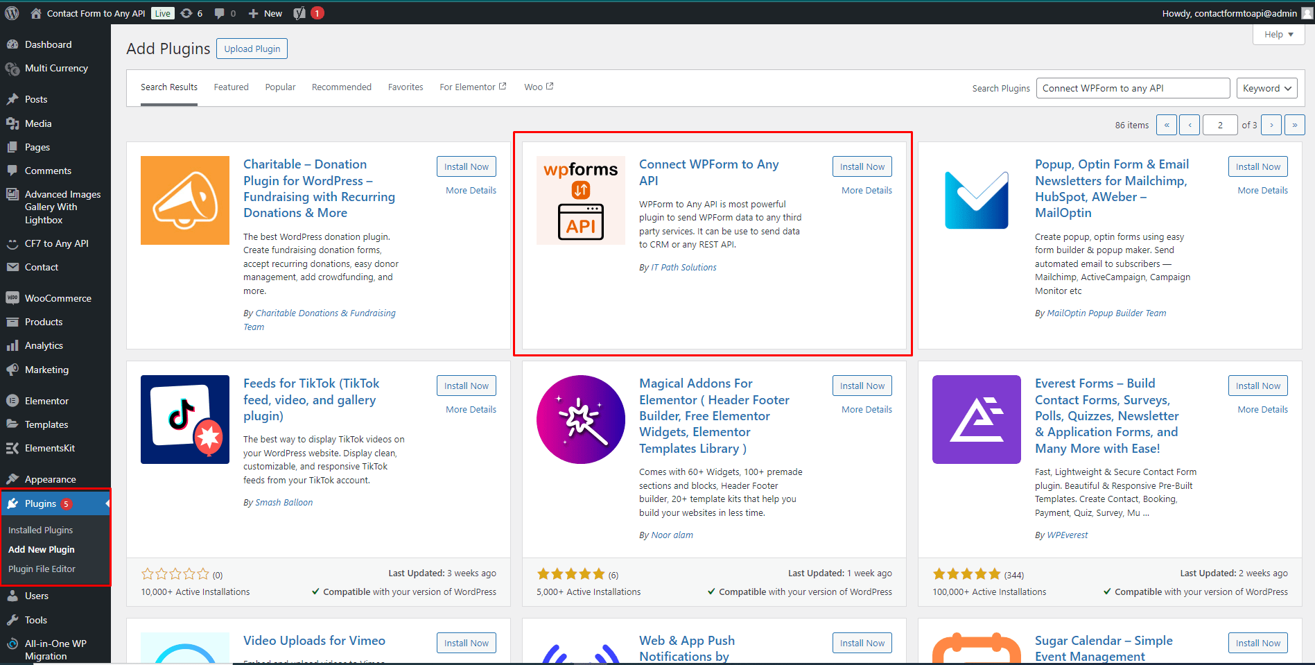Open For Elementor tab

(473, 87)
